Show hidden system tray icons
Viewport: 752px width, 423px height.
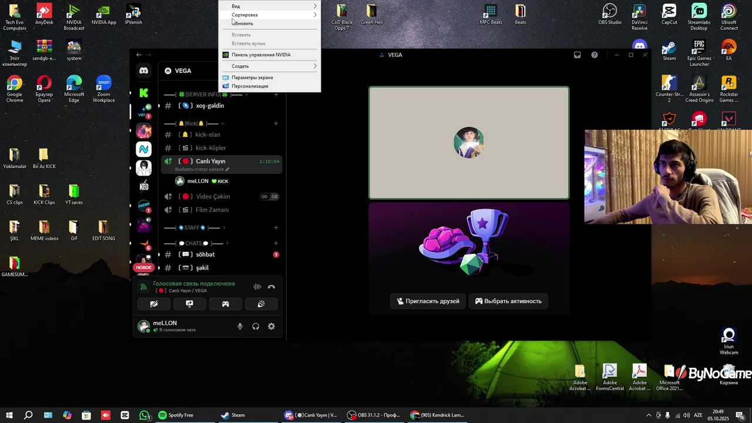pyautogui.click(x=649, y=415)
